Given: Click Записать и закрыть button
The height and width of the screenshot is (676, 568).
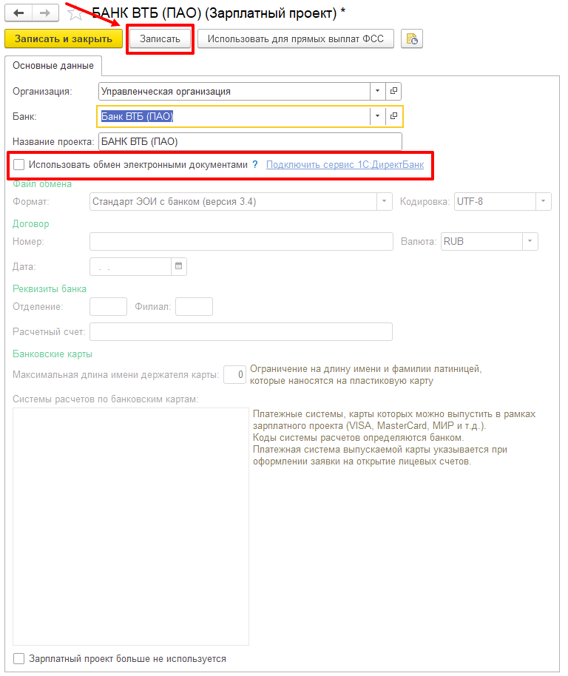Looking at the screenshot, I should pyautogui.click(x=64, y=38).
